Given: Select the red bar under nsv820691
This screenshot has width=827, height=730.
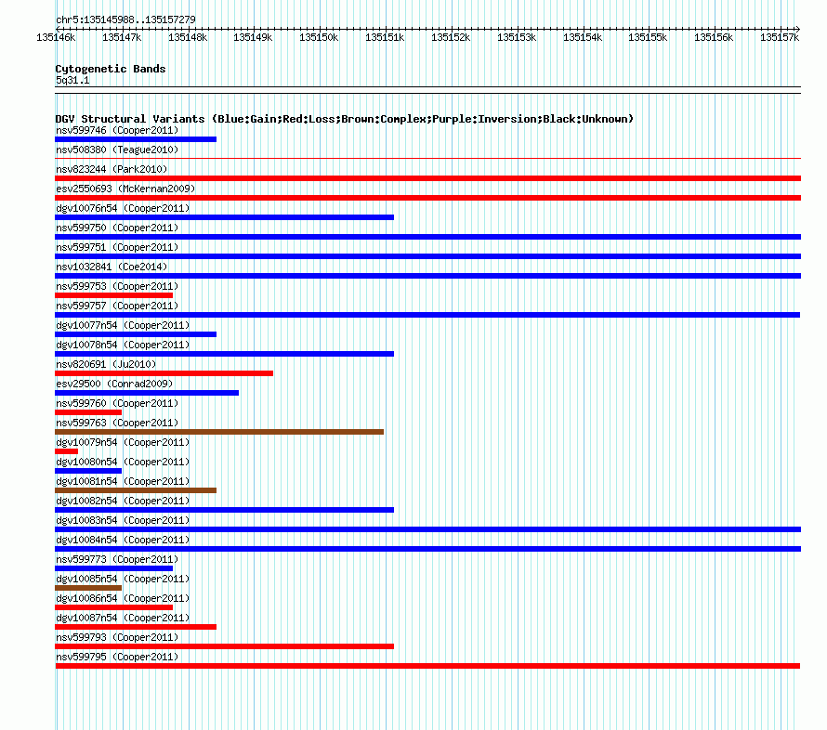Looking at the screenshot, I should coord(164,373).
